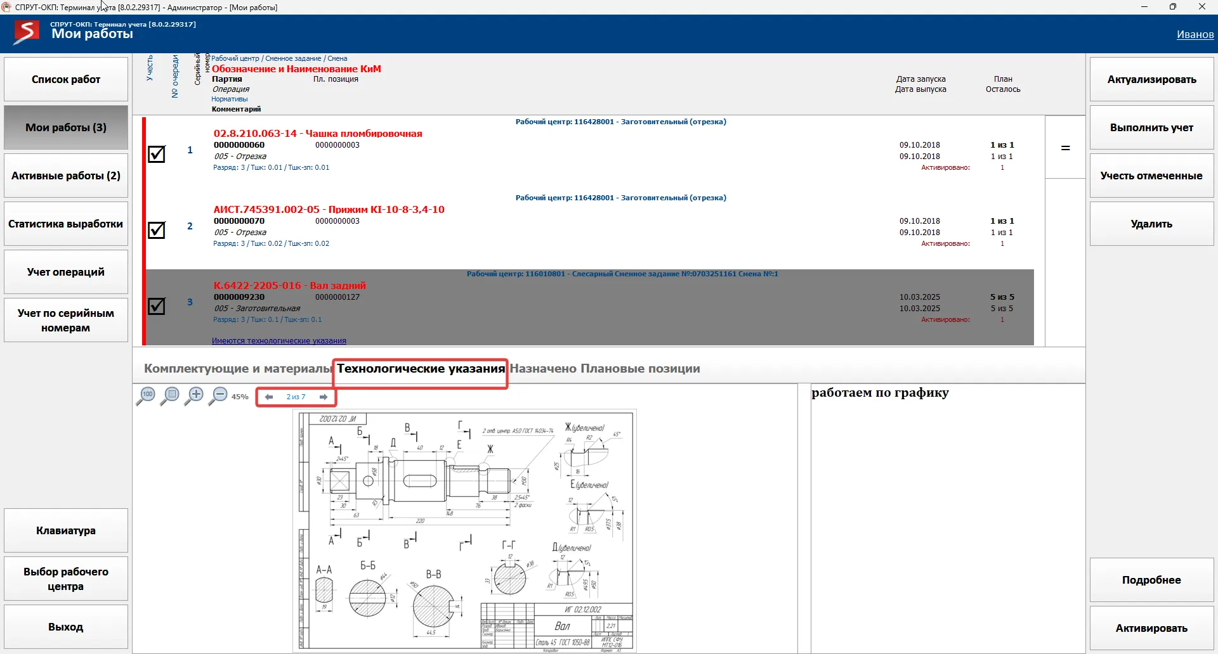The width and height of the screenshot is (1218, 654).
Task: Open the Активные работы (2) list
Action: (66, 176)
